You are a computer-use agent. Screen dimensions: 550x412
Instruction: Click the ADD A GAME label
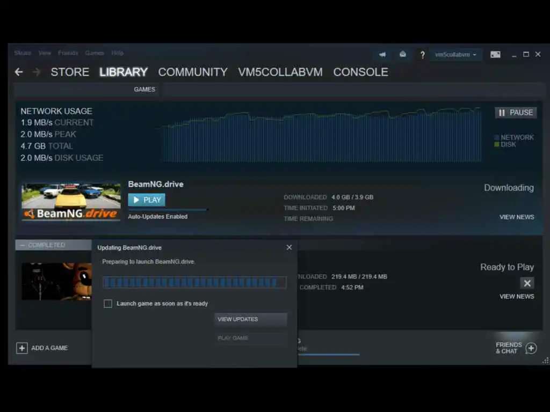[49, 348]
